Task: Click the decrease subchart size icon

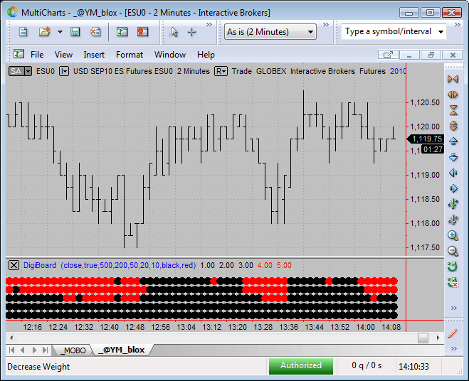Action: (453, 220)
